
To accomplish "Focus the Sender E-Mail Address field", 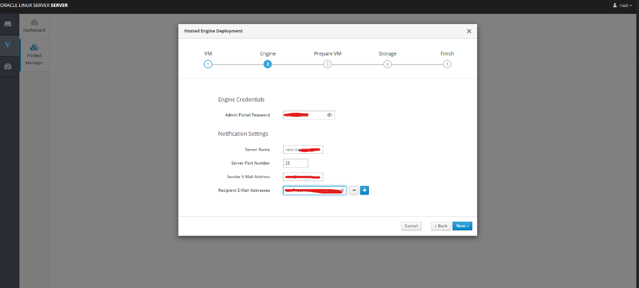I will tap(303, 177).
